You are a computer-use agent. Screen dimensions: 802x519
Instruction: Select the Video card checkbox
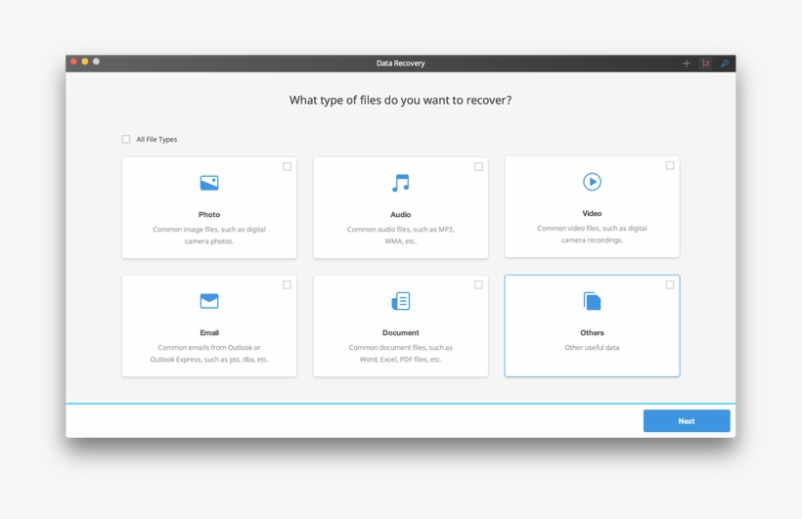670,166
